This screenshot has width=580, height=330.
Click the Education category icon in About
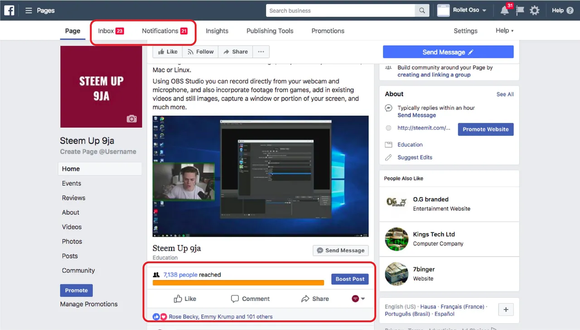click(388, 145)
